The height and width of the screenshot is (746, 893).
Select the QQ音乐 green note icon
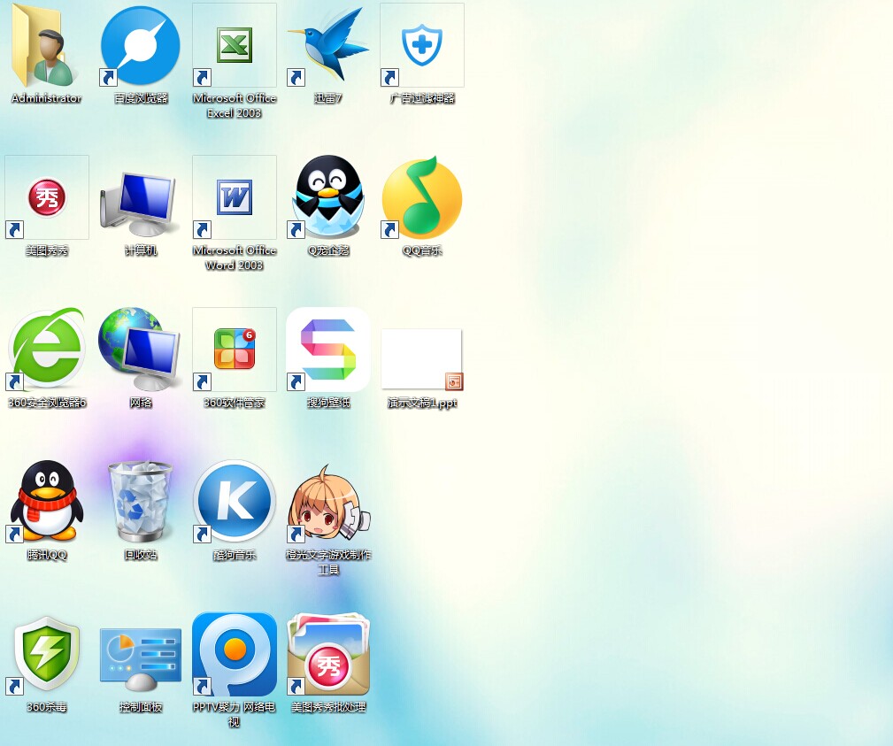coord(422,197)
